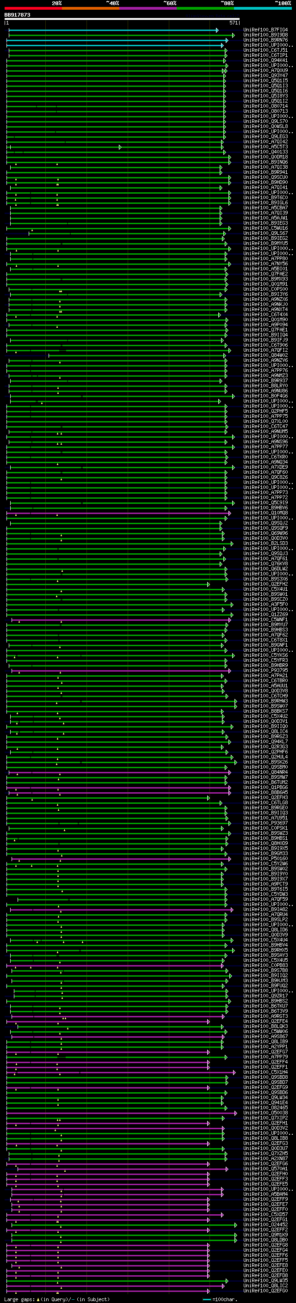Click the red 20% identity legend bar
This screenshot has width=296, height=1303.
(33, 8)
